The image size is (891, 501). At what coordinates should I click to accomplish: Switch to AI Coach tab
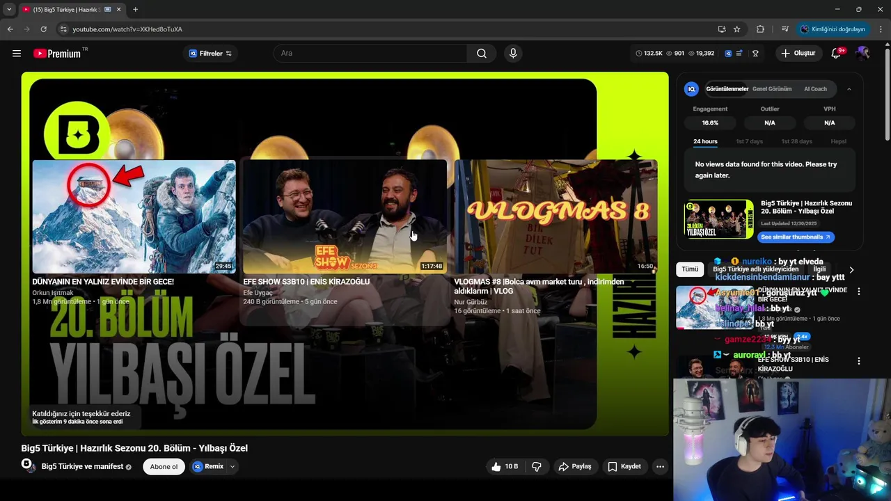(815, 89)
